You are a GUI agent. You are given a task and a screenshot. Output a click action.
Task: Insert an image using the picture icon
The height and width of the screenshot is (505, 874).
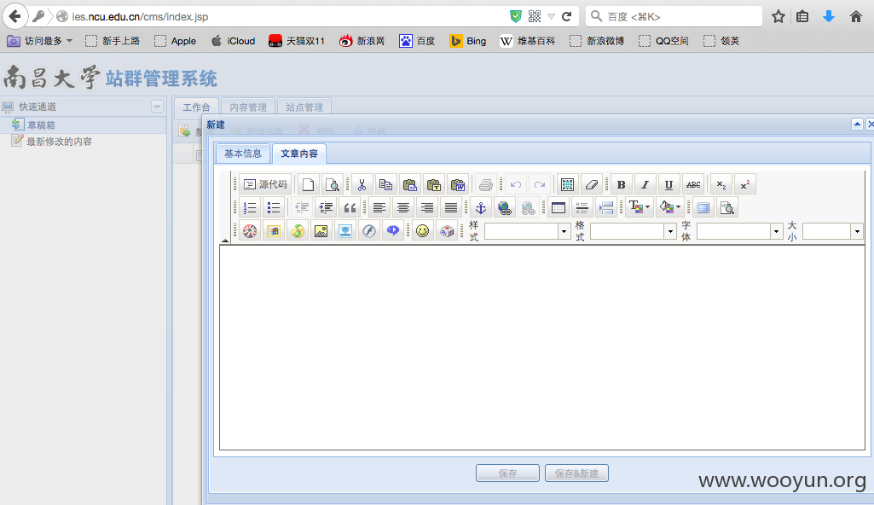pyautogui.click(x=321, y=231)
